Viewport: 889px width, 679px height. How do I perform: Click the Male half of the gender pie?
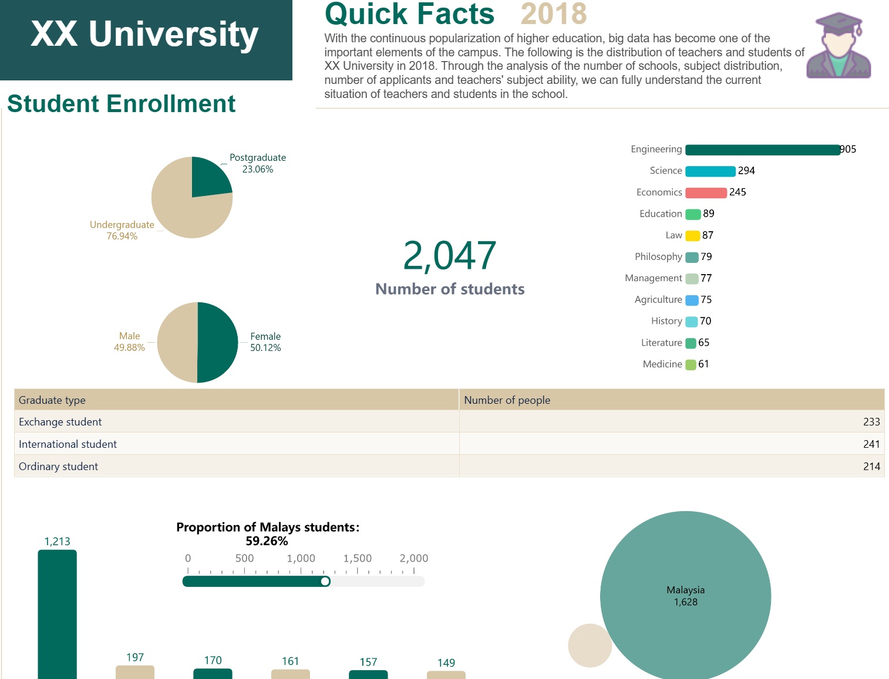point(177,342)
